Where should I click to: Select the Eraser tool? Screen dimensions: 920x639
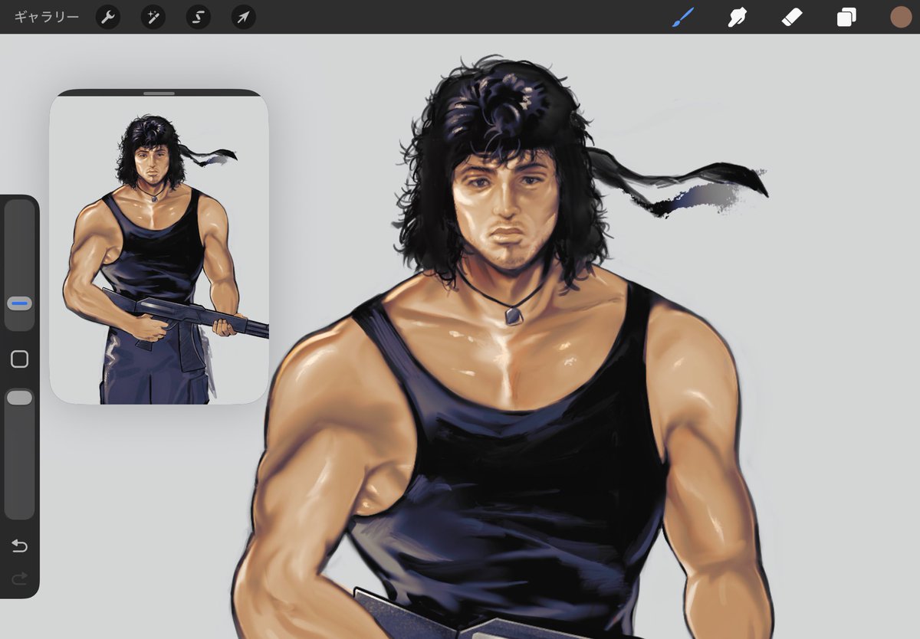791,17
